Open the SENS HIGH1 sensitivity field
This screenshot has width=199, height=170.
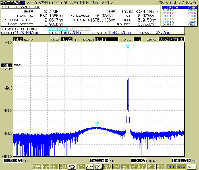pos(107,39)
